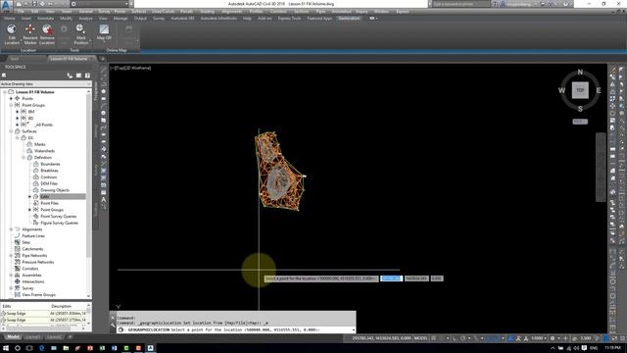Open the command line history dropdown arrow
Screen dimensions: 627x353
point(353,330)
